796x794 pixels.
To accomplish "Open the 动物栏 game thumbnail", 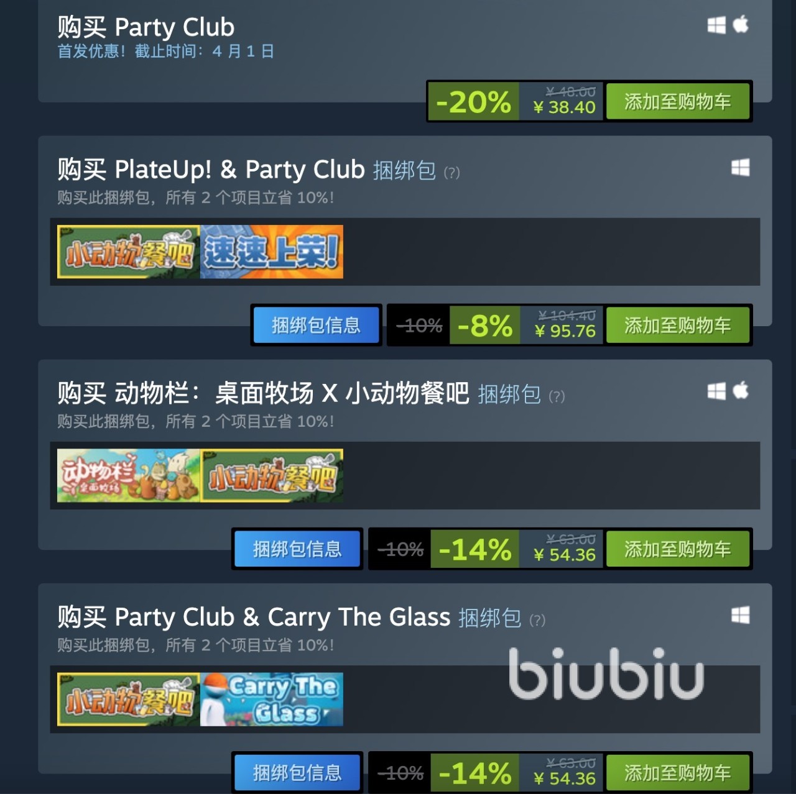I will (129, 475).
